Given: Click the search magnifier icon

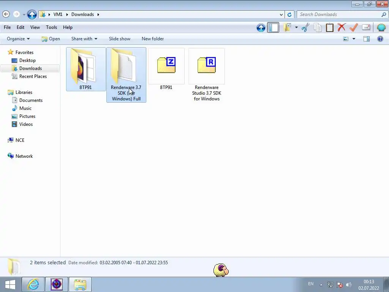Looking at the screenshot, I should coord(384,14).
